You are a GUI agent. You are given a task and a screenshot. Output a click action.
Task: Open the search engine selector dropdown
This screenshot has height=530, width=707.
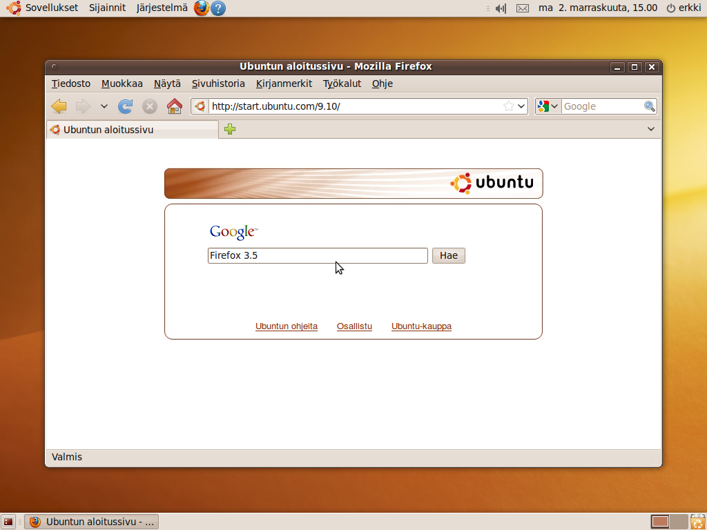[548, 106]
